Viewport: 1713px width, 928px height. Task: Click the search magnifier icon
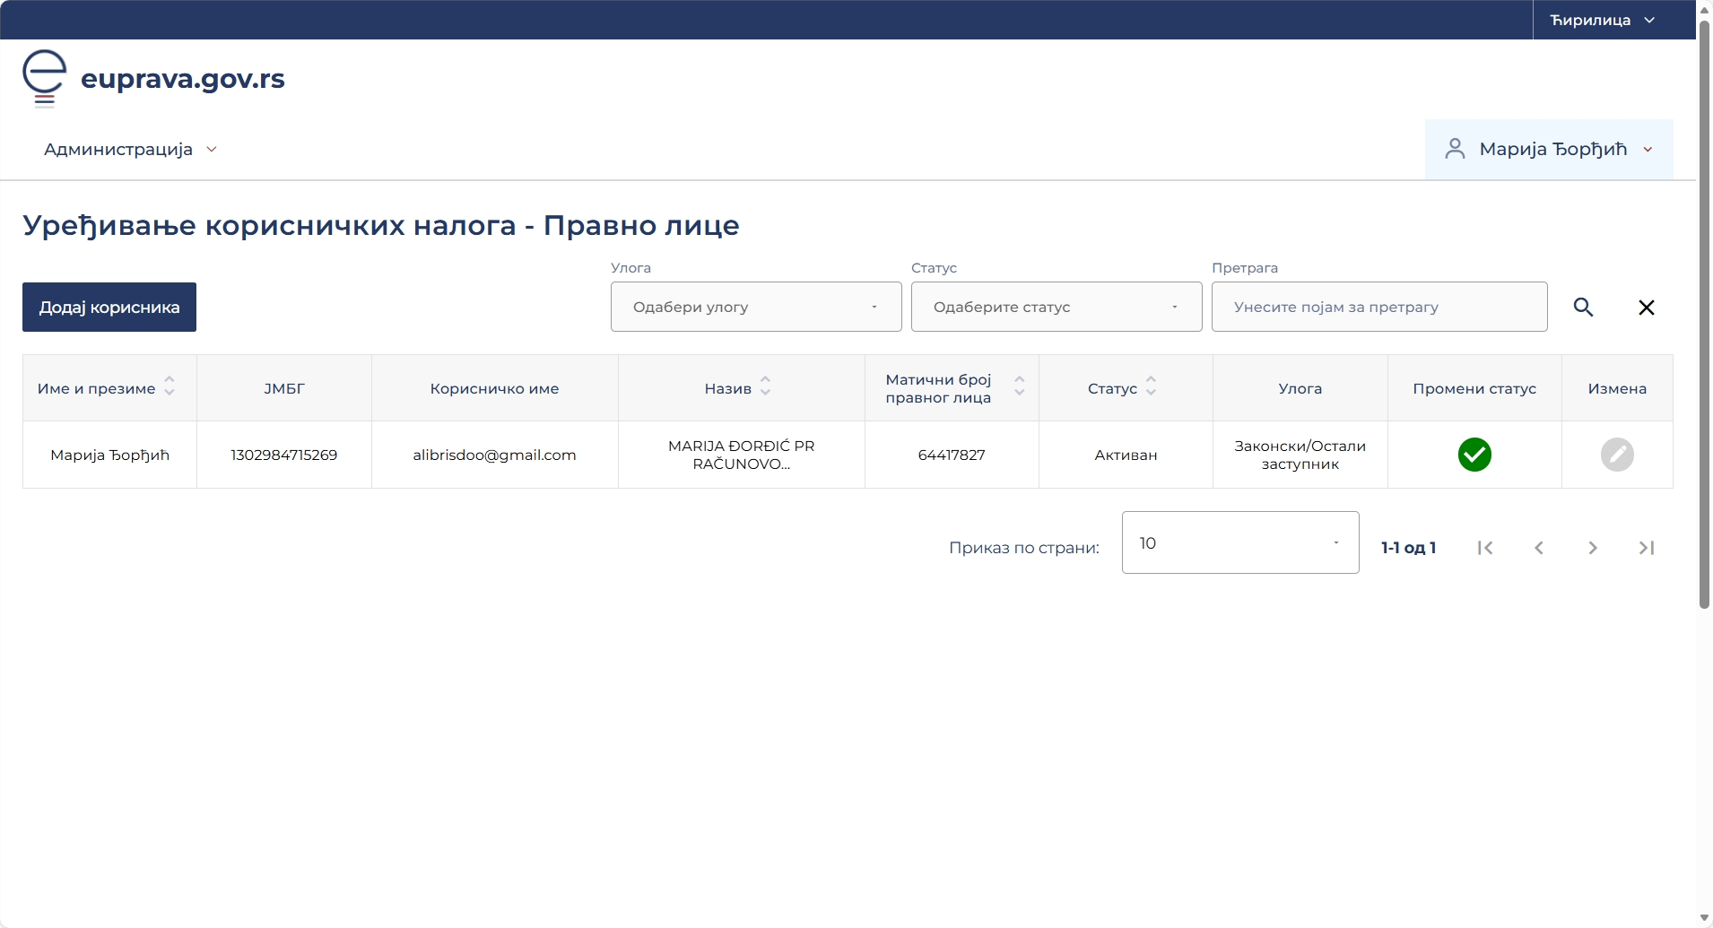coord(1583,308)
